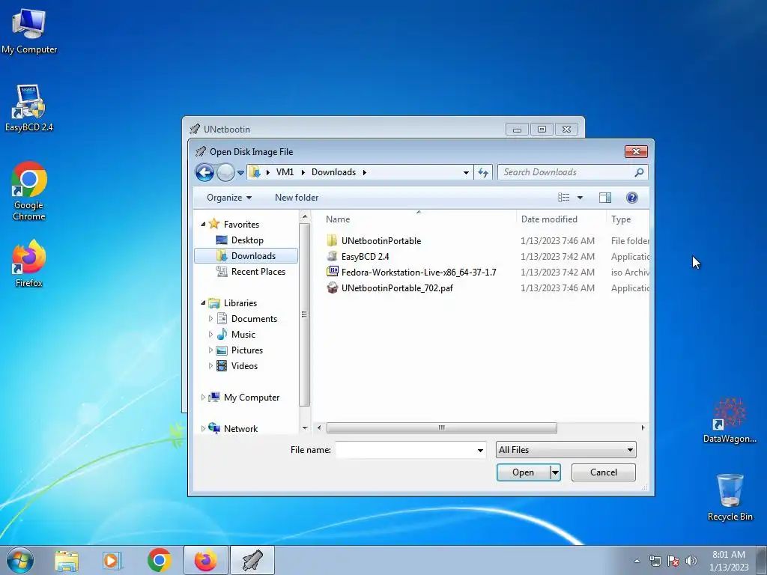Select Documents library in sidebar
Image resolution: width=767 pixels, height=575 pixels.
click(x=254, y=319)
